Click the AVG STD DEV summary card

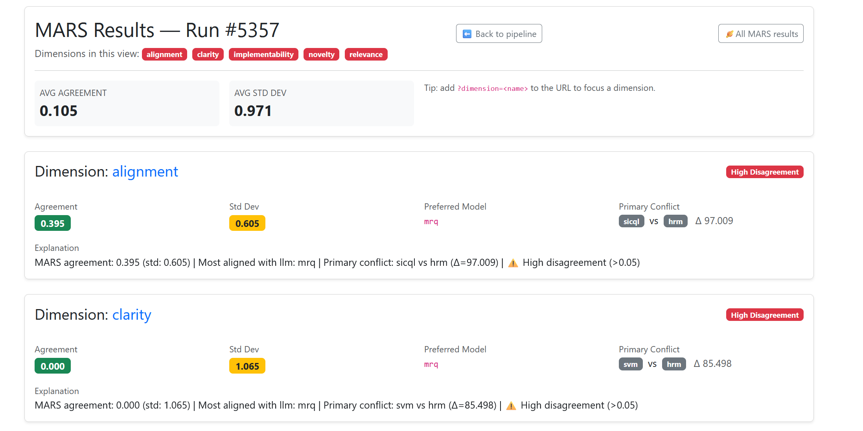pos(321,103)
